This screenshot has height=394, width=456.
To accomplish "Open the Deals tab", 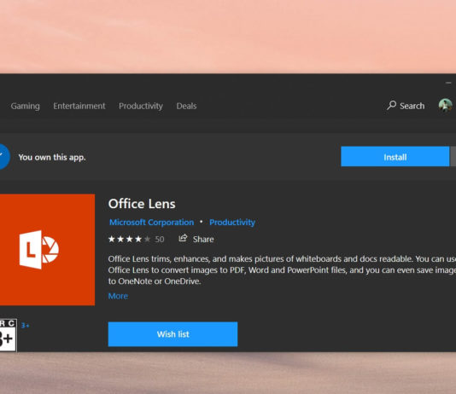I will [x=186, y=106].
